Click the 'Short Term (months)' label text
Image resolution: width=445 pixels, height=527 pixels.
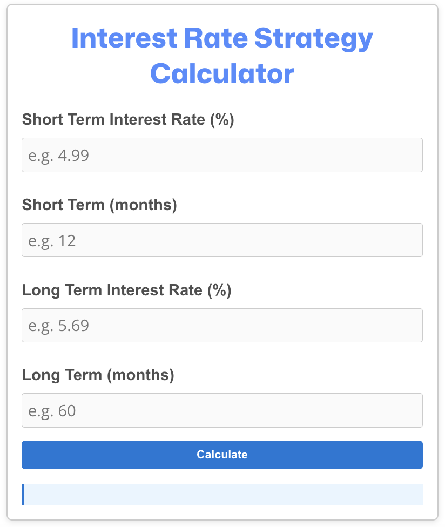click(x=99, y=205)
